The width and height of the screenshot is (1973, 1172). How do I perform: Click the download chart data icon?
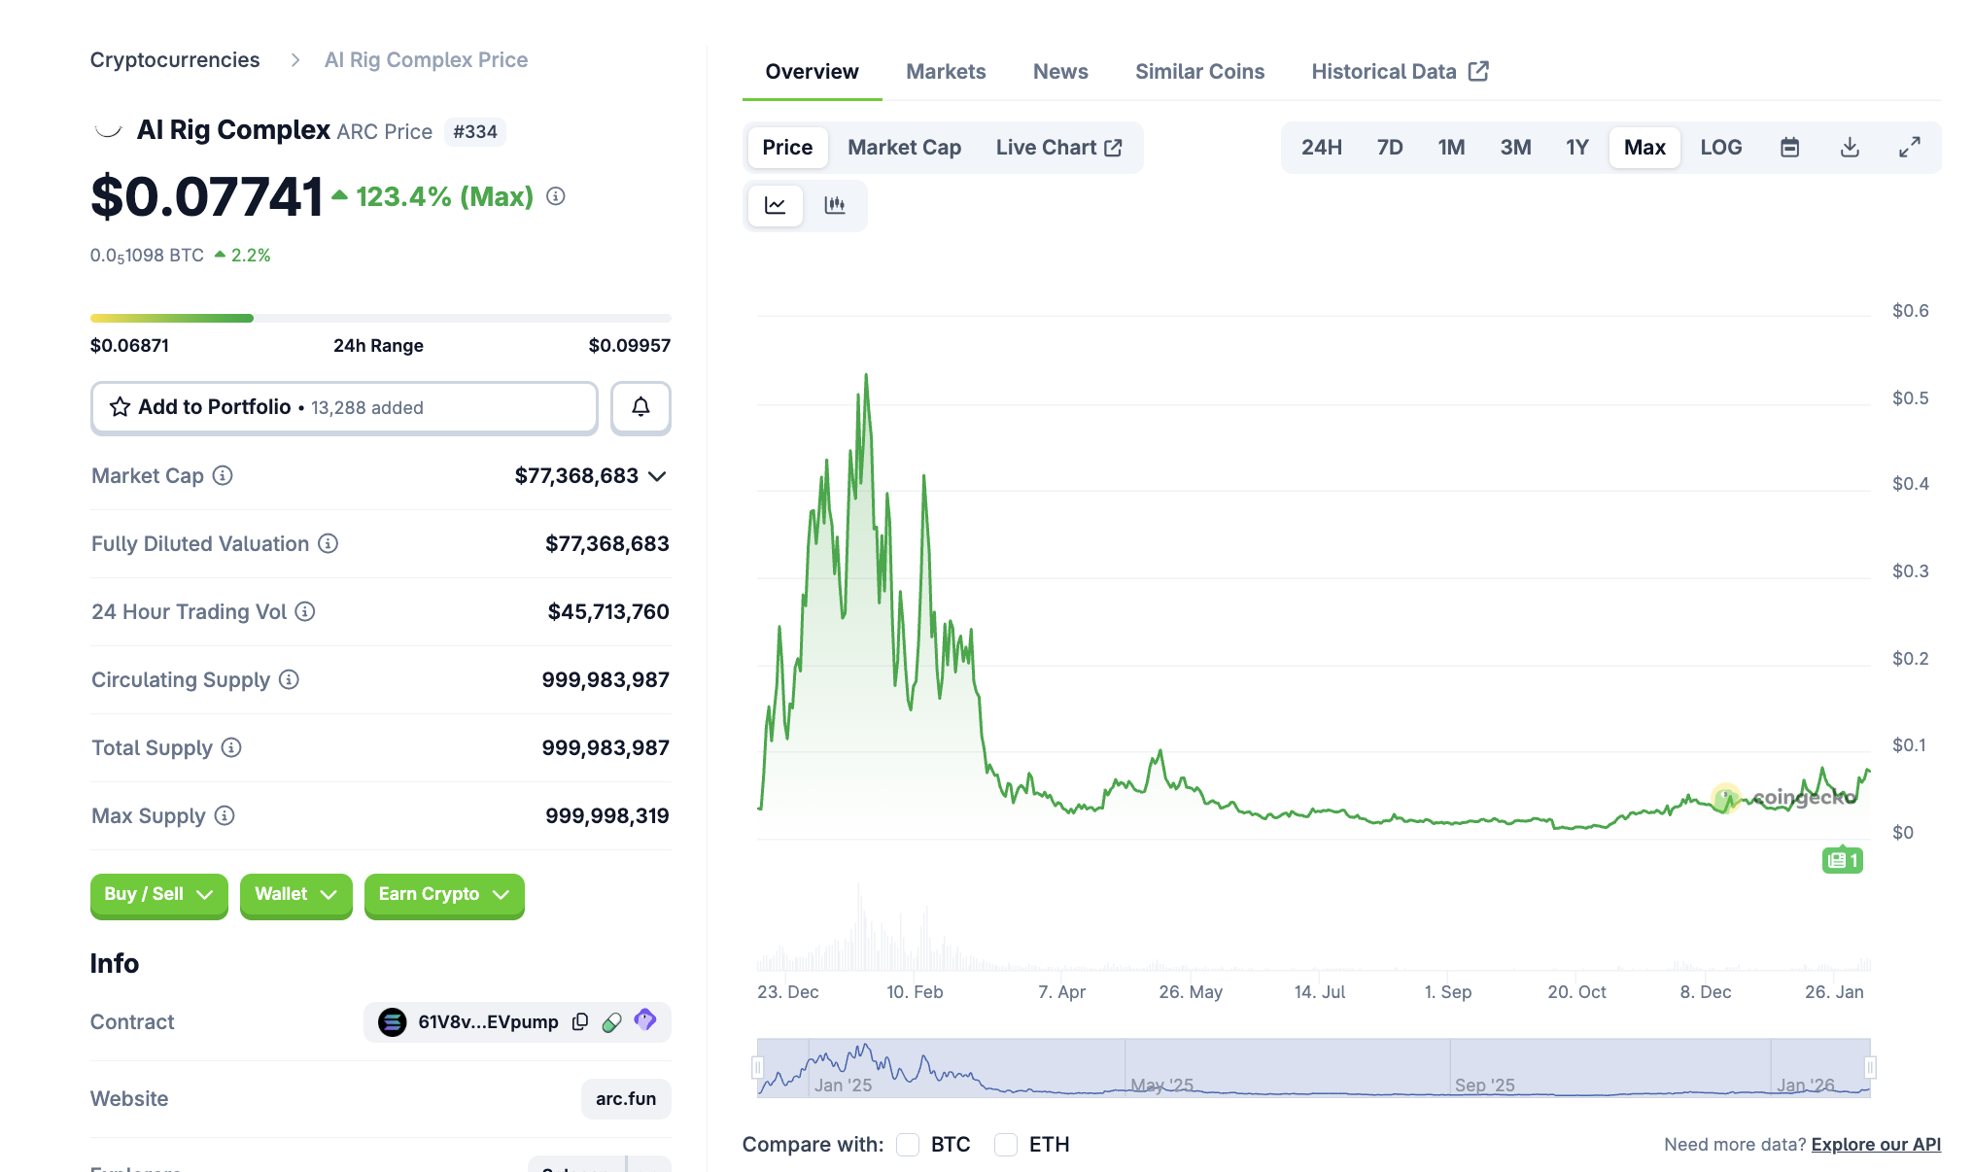coord(1850,148)
